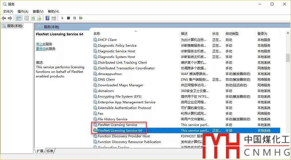This screenshot has width=291, height=160.
Task: Click the gear icon beside dsmainsrv
Action: click(95, 91)
